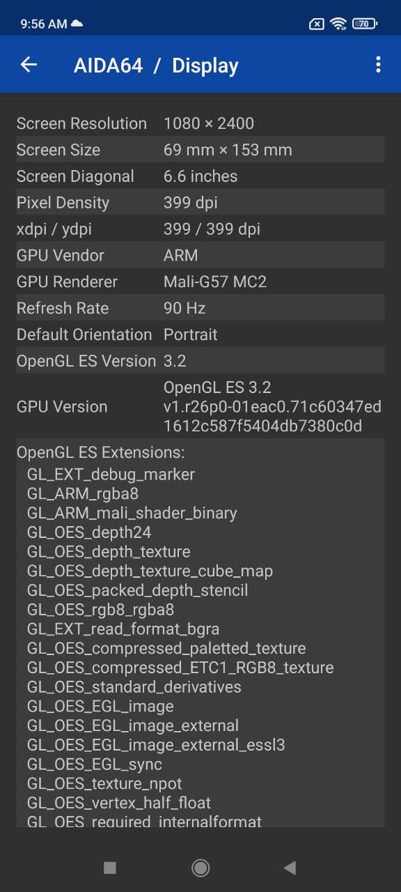Viewport: 401px width, 892px height.
Task: Tap the GL_OES_EGL_sync extension line
Action: [95, 764]
